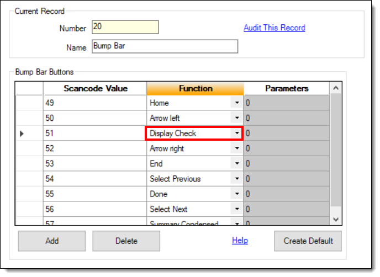This screenshot has width=380, height=277.
Task: Click Parameters cell in row 49
Action: (x=287, y=103)
